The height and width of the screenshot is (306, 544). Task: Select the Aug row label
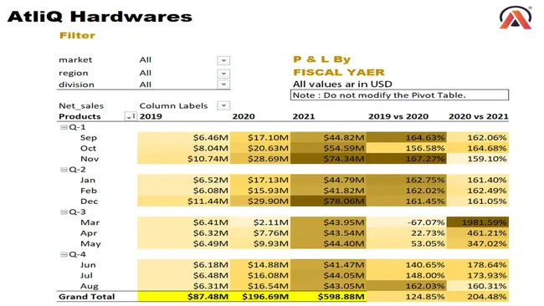pyautogui.click(x=90, y=286)
